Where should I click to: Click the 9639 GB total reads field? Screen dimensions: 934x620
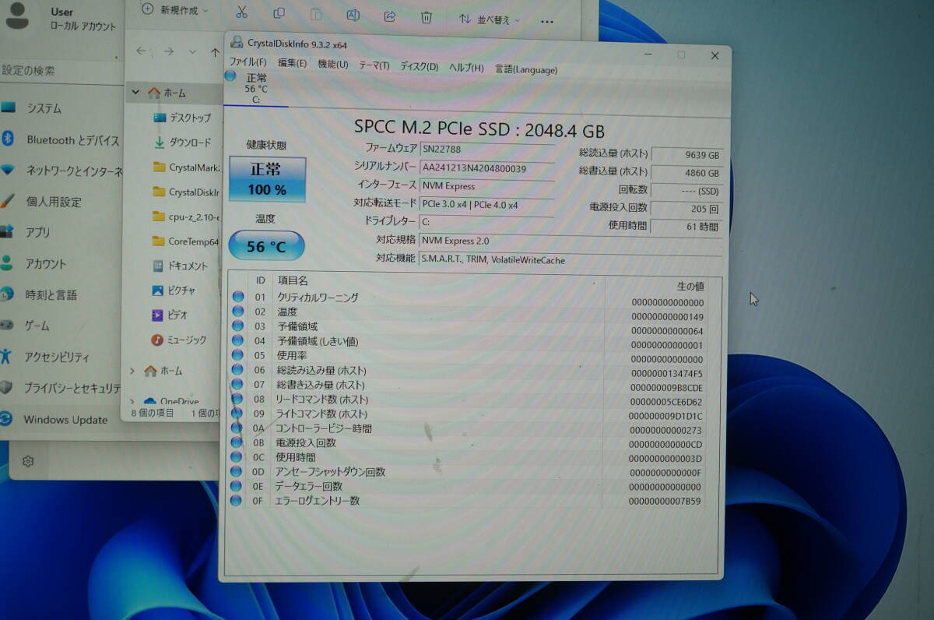(687, 155)
